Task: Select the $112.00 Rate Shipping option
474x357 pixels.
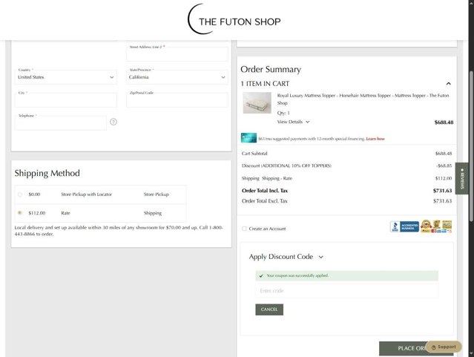Action: tap(20, 213)
